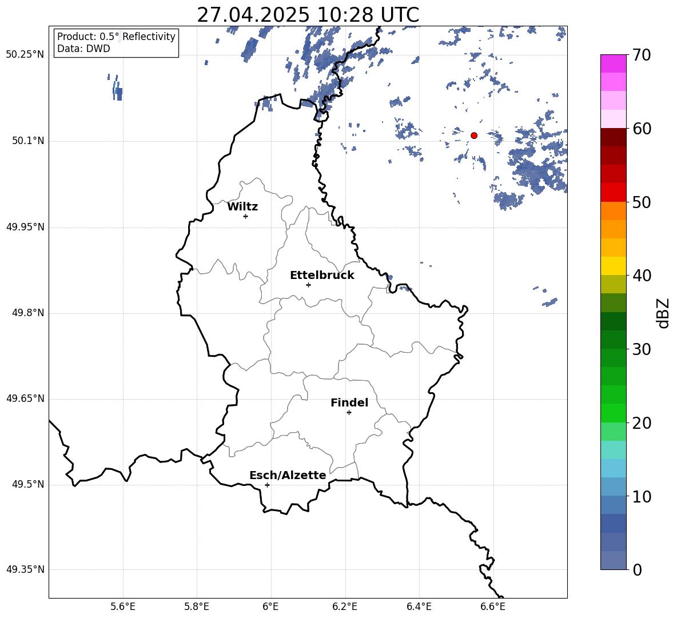The height and width of the screenshot is (618, 677).
Task: Click the latitude label 49.5°N
Action: 28,484
